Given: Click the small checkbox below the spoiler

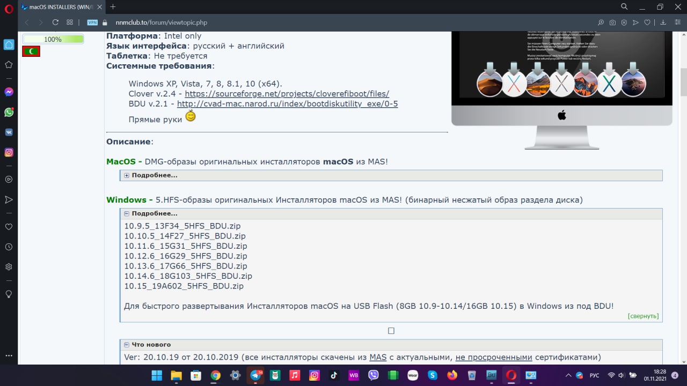Looking at the screenshot, I should pyautogui.click(x=391, y=331).
